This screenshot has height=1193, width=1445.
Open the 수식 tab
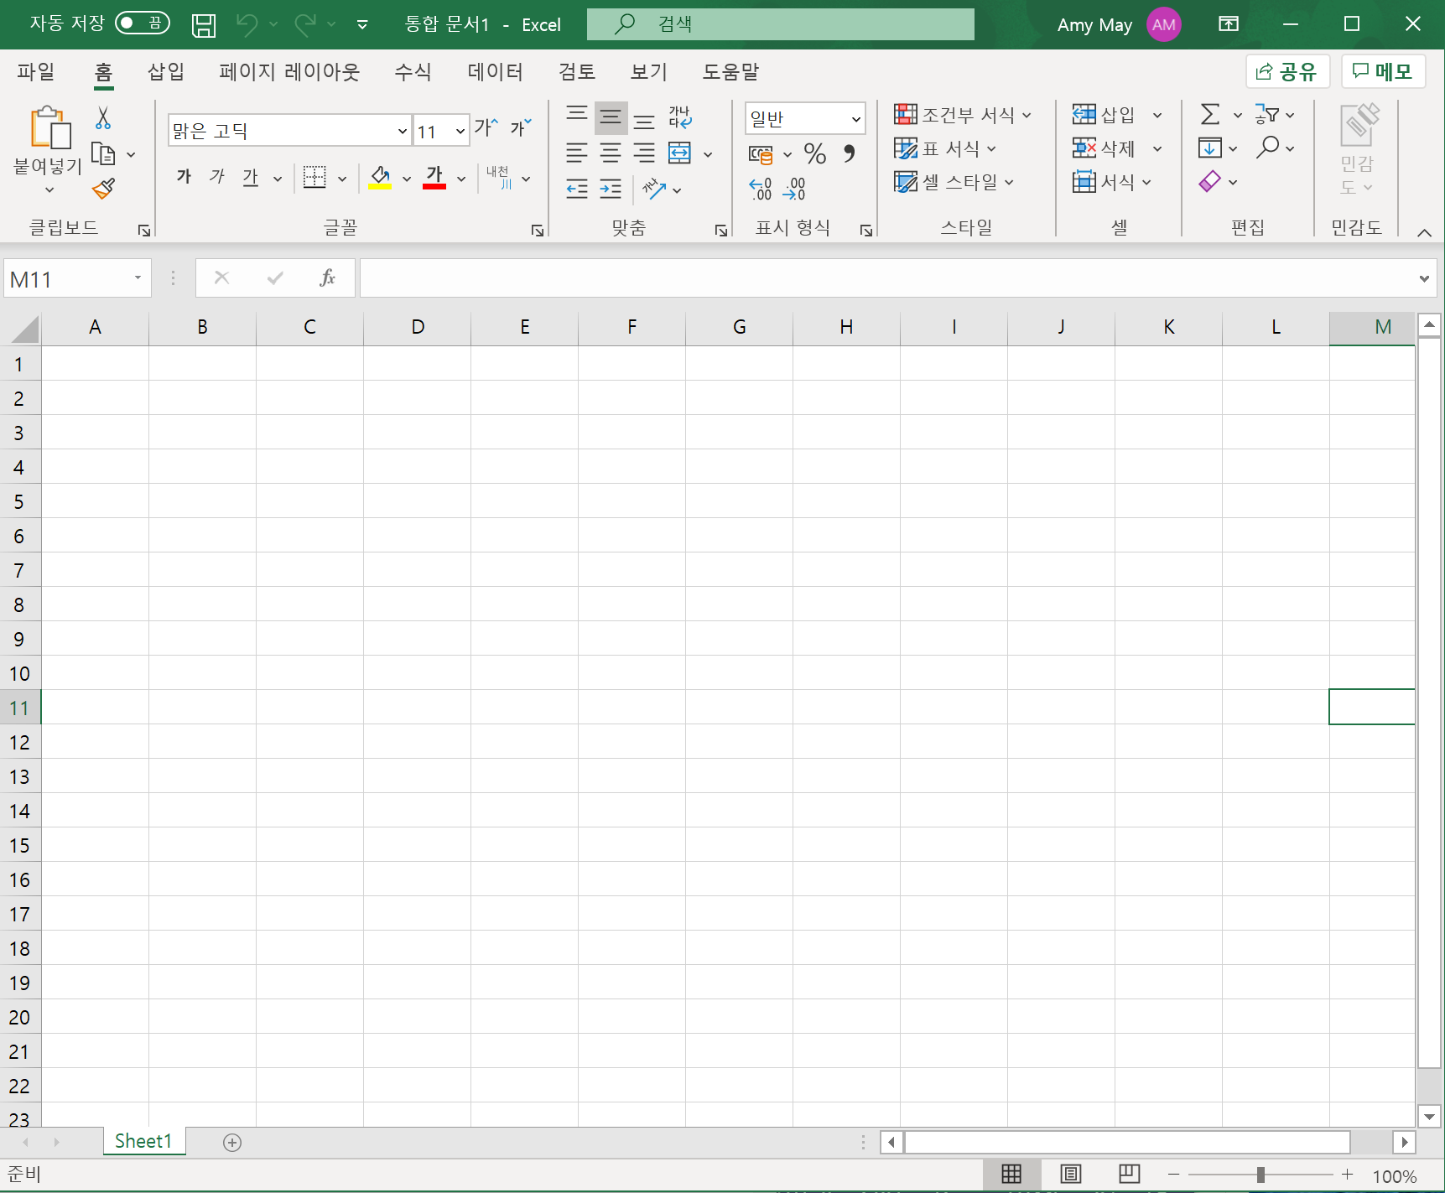point(413,72)
